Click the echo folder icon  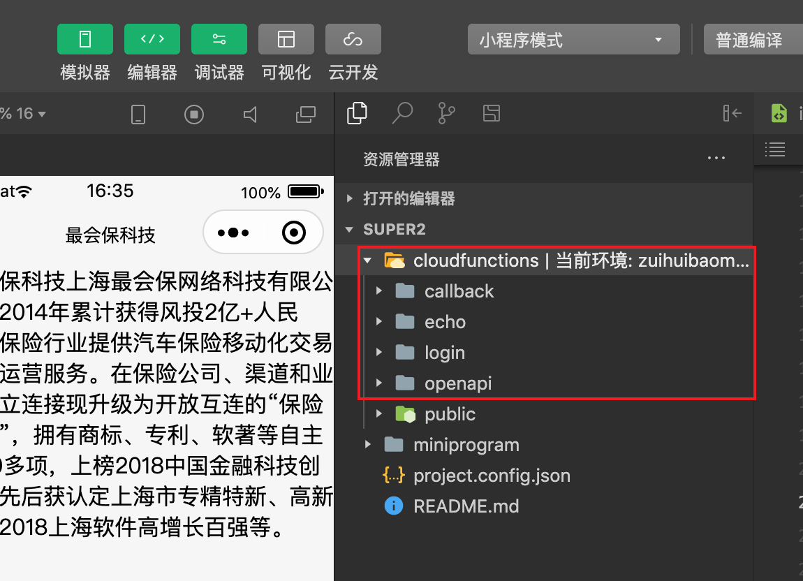405,321
